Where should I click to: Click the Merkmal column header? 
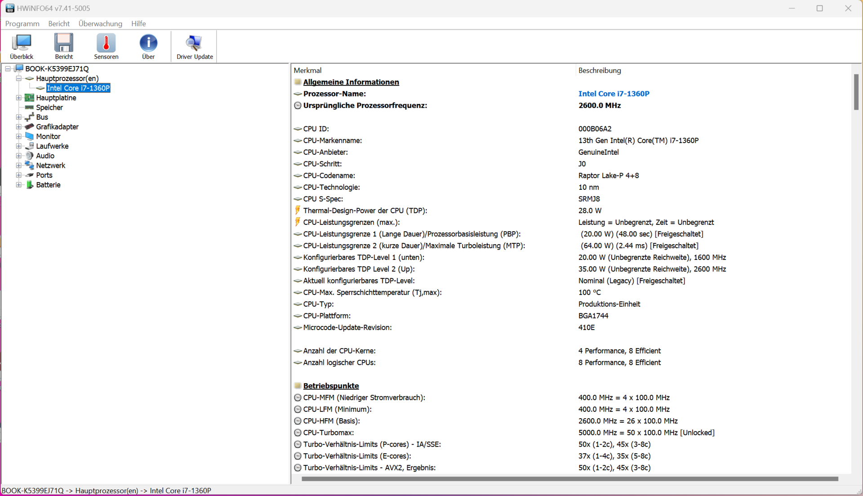point(307,71)
